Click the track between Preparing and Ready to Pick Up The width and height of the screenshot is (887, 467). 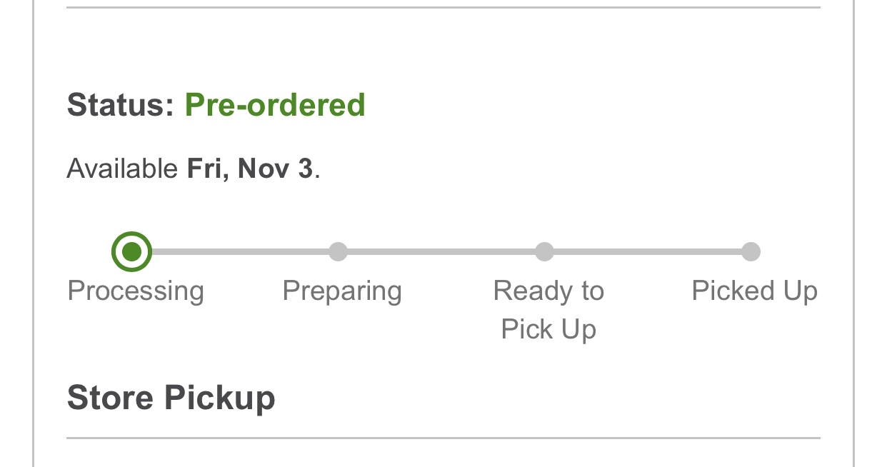[x=441, y=251]
